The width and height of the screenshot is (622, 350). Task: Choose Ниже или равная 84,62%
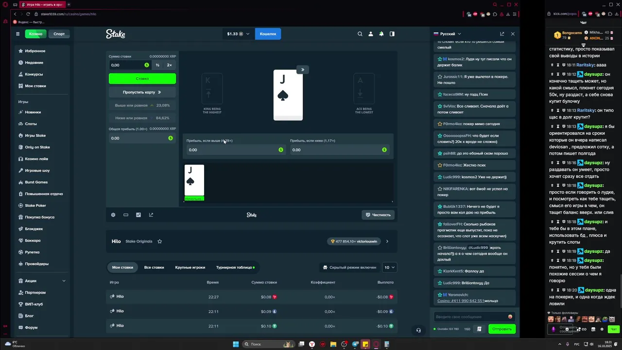(142, 118)
